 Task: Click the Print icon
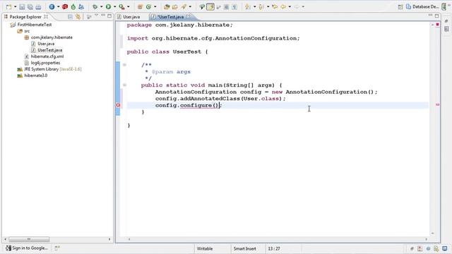pyautogui.click(x=38, y=6)
